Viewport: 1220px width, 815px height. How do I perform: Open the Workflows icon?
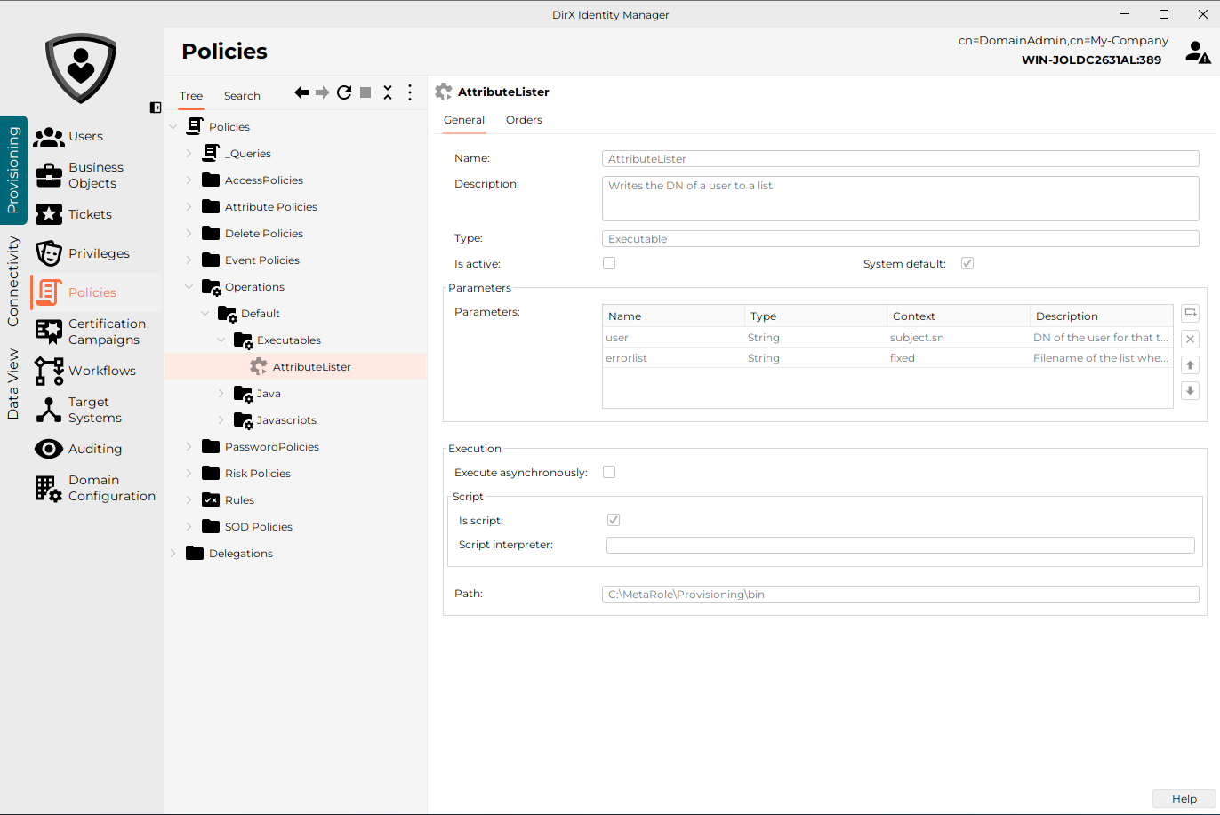pos(49,371)
